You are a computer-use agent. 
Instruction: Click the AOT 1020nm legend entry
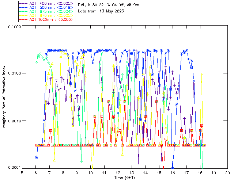coord(46,19)
